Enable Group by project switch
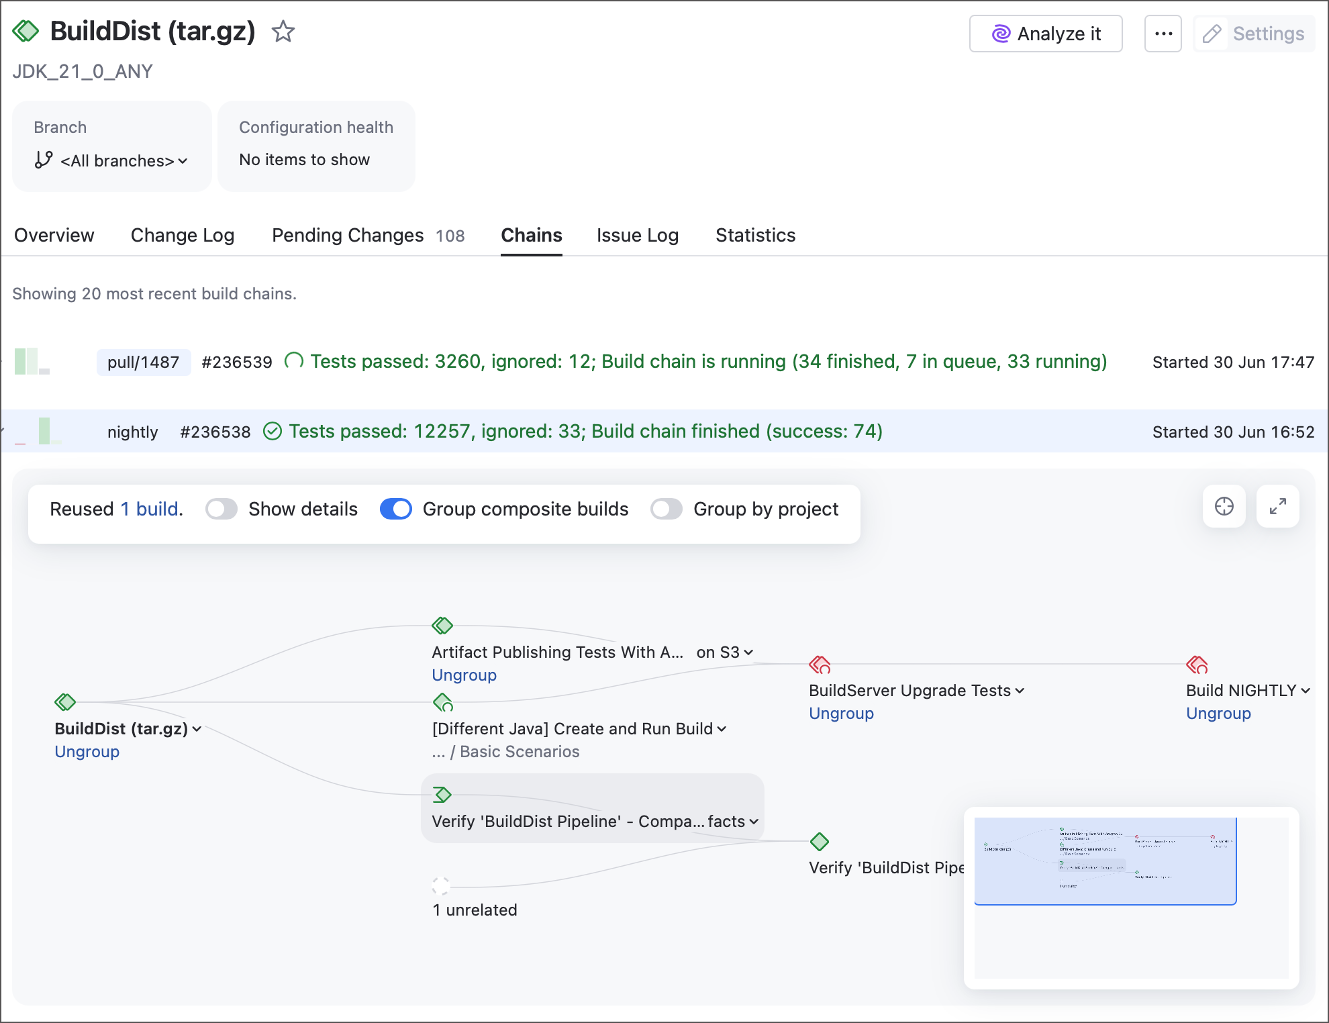 pos(667,509)
